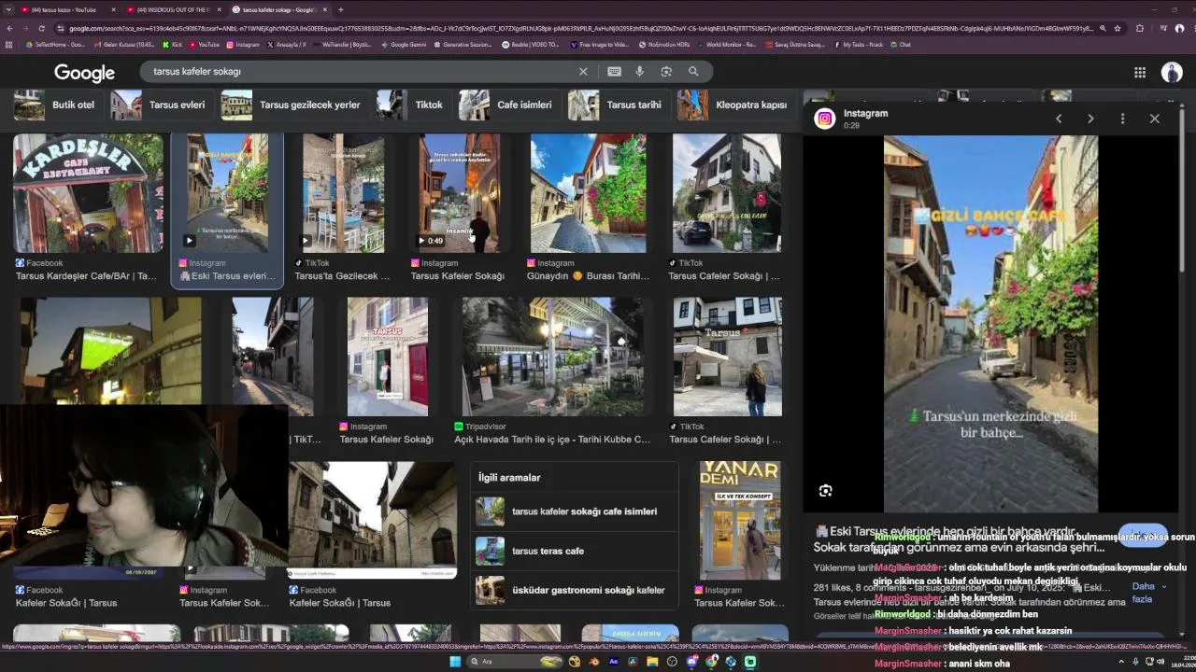Open the Windows Start menu
The height and width of the screenshot is (672, 1196).
(x=455, y=662)
